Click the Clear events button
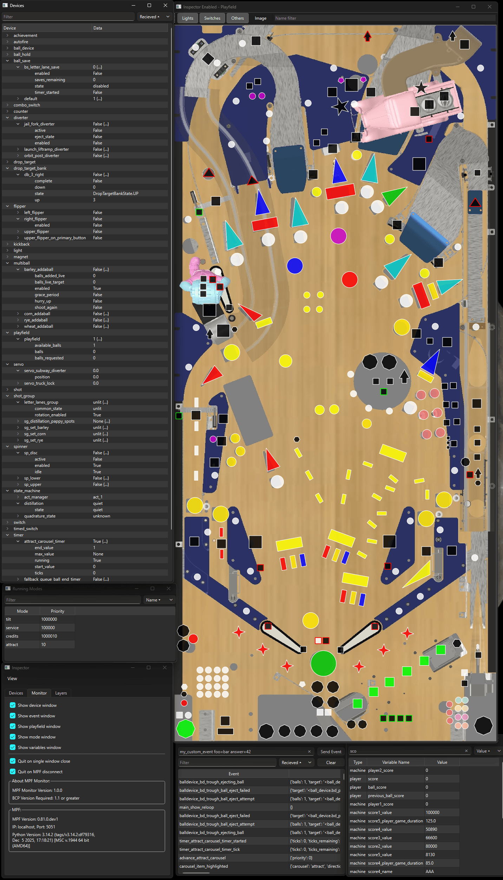 (x=331, y=762)
